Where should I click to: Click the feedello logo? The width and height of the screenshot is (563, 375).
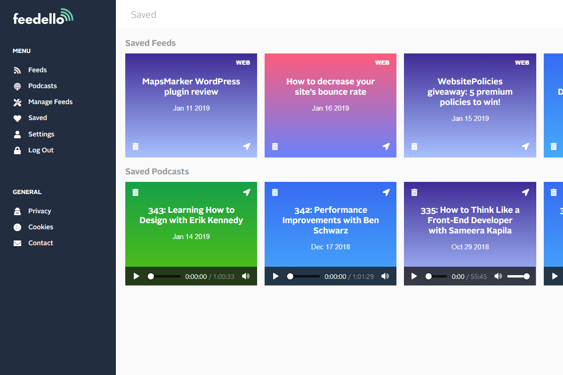[x=43, y=16]
